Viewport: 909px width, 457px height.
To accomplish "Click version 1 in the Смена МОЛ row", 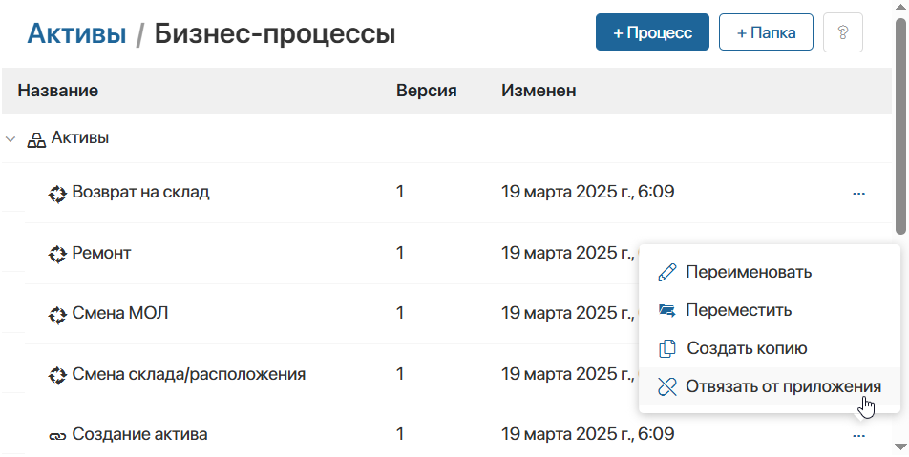I will point(400,313).
